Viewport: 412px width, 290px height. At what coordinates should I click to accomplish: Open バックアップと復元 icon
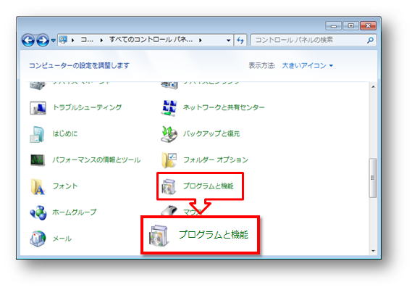tap(169, 134)
